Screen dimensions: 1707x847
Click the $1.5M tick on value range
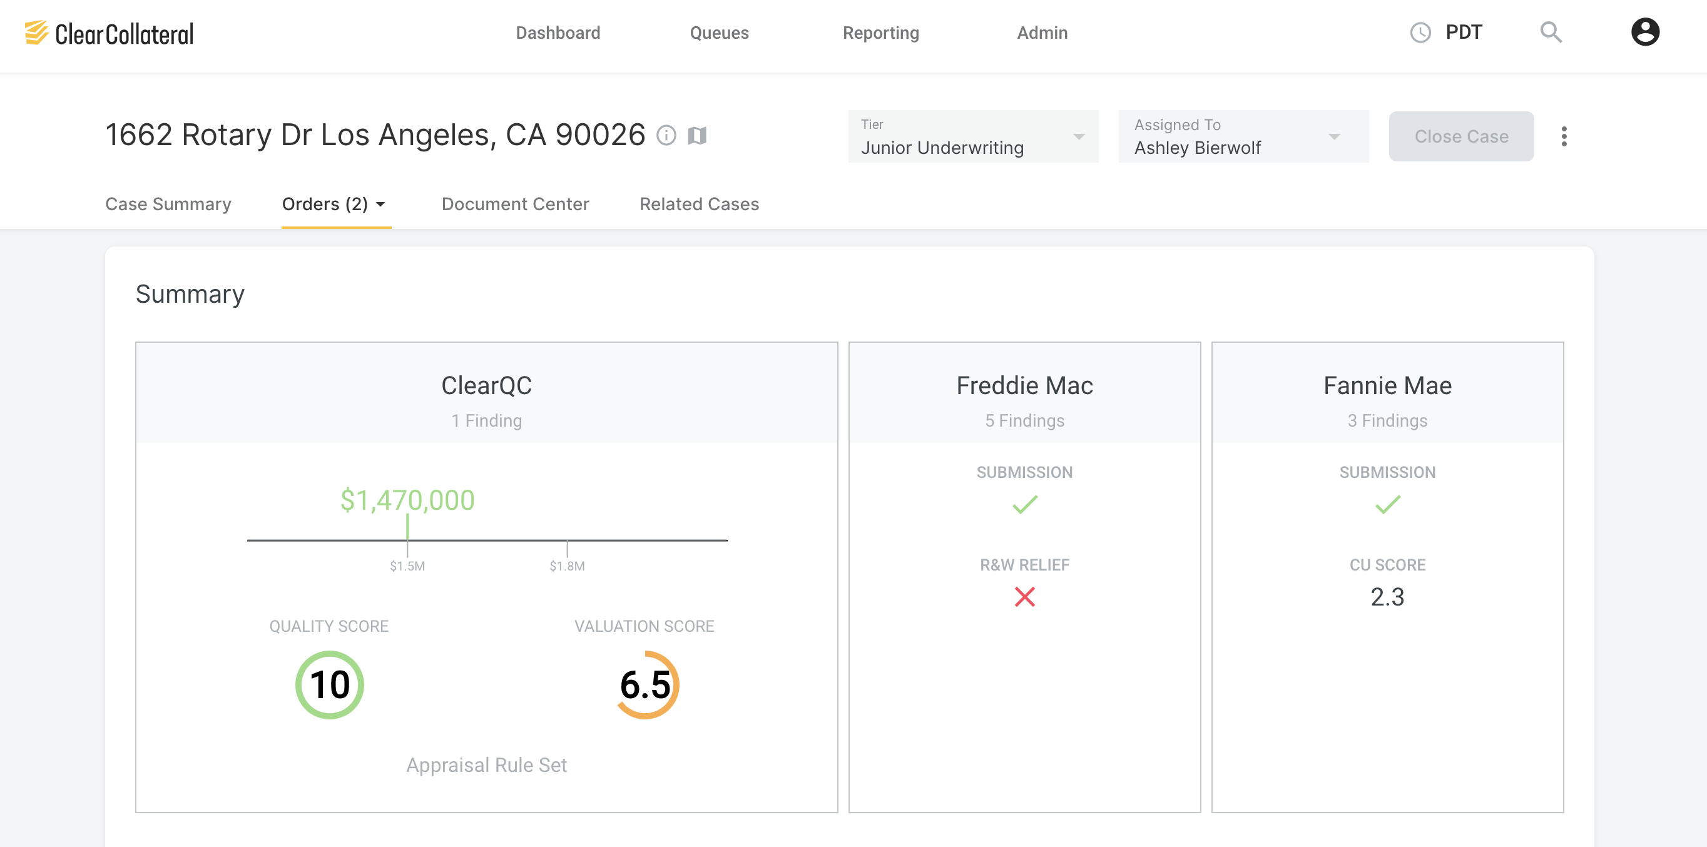click(x=407, y=566)
